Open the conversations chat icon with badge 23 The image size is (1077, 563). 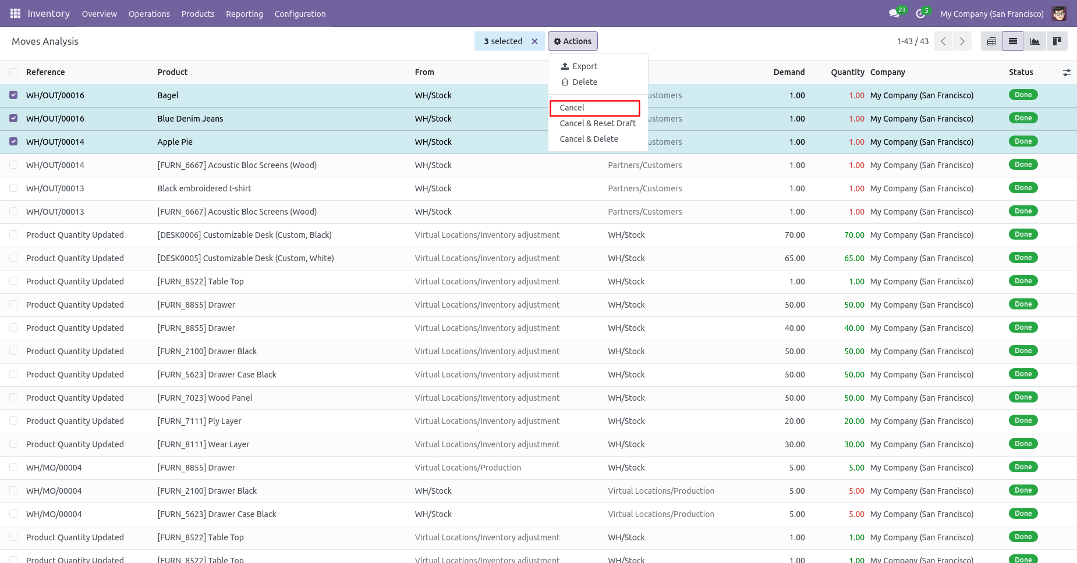[x=895, y=13]
